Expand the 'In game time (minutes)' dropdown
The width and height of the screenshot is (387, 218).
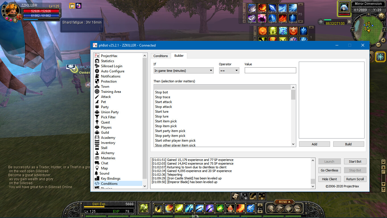pyautogui.click(x=184, y=71)
